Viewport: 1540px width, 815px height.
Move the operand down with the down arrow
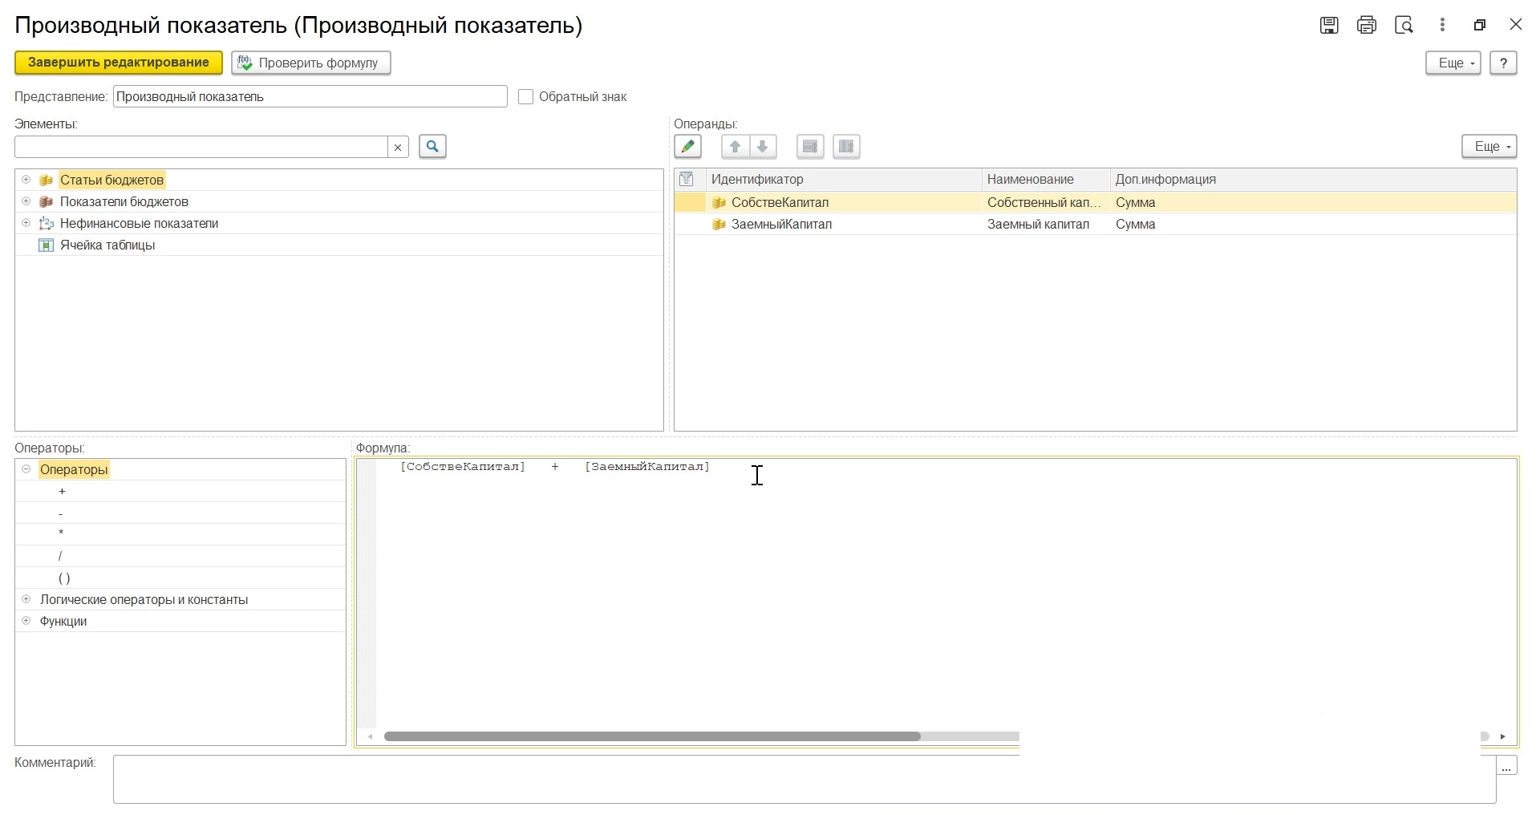tap(763, 146)
